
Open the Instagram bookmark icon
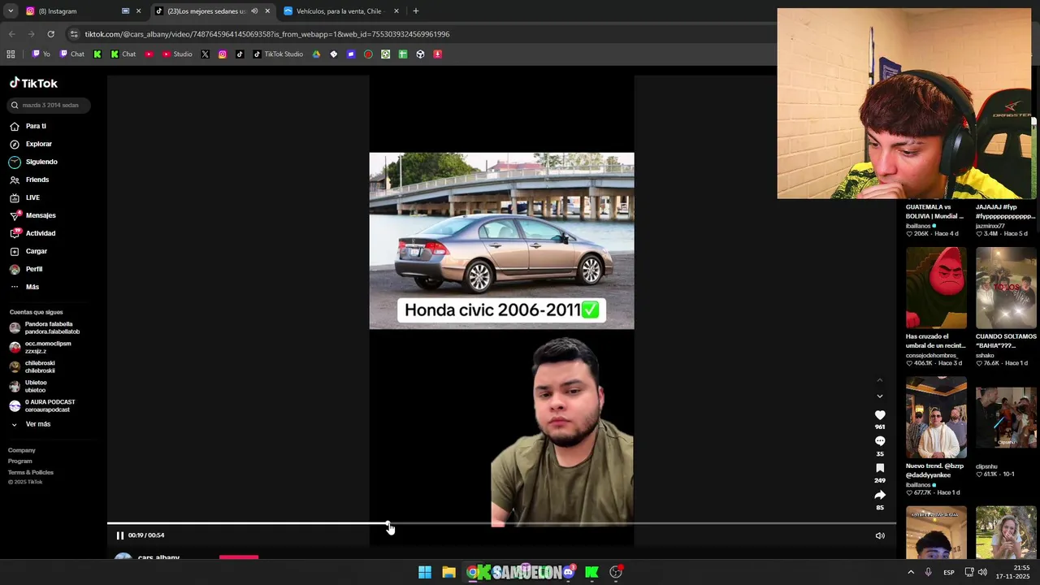(x=223, y=54)
